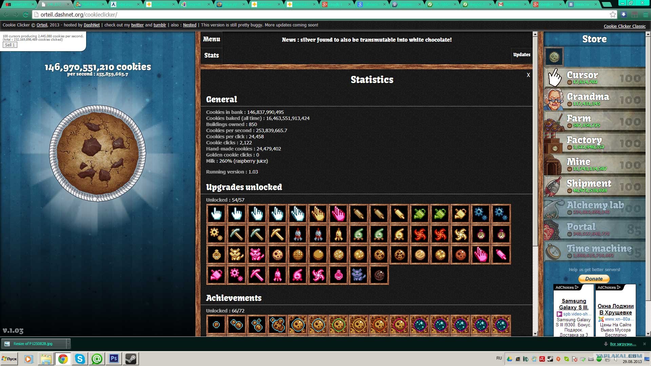Switch keyboard language indicator RU
Screen dimensions: 651x366
coord(499,358)
